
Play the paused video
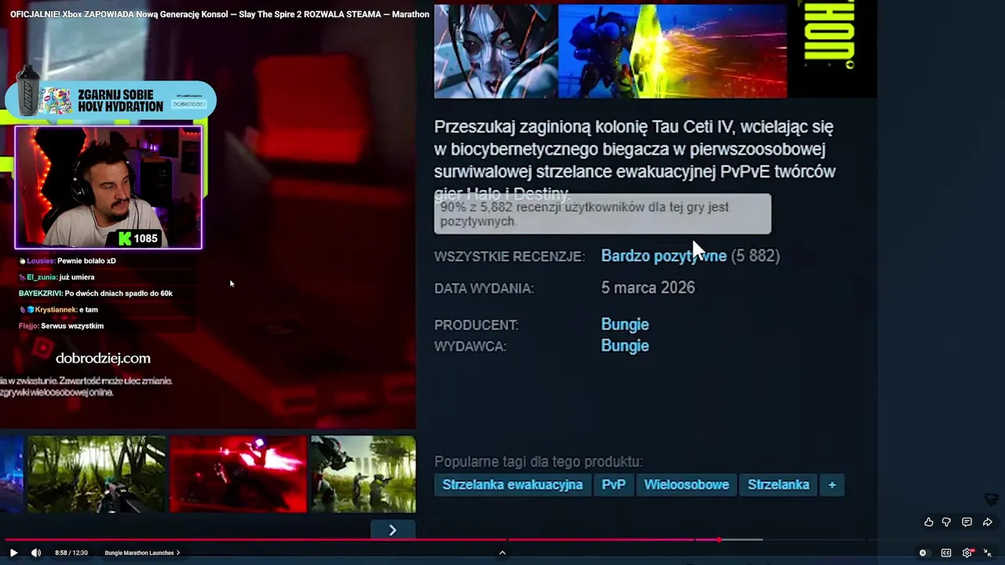coord(13,552)
